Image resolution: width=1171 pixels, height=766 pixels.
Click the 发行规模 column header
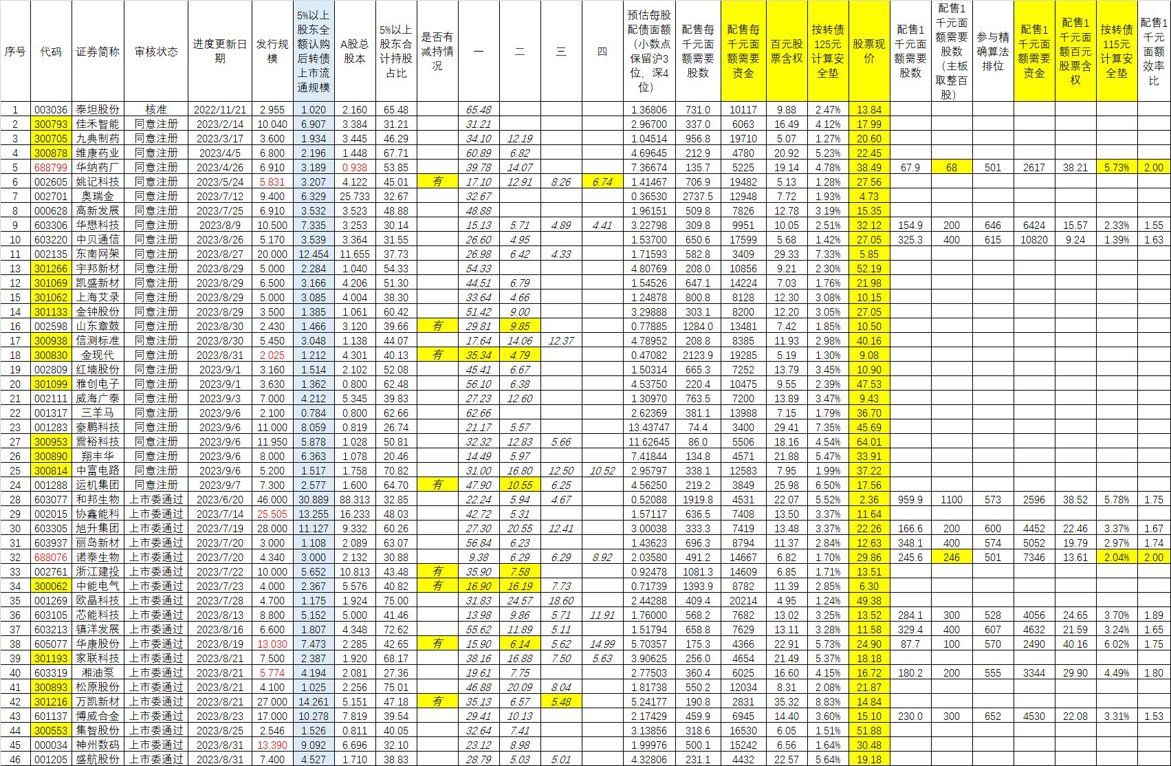point(272,52)
